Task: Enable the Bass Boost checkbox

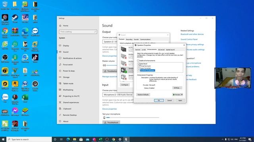Action: point(139,64)
